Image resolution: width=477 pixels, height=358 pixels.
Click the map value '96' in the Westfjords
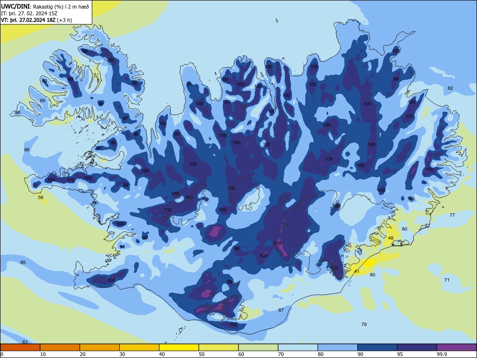100,104
